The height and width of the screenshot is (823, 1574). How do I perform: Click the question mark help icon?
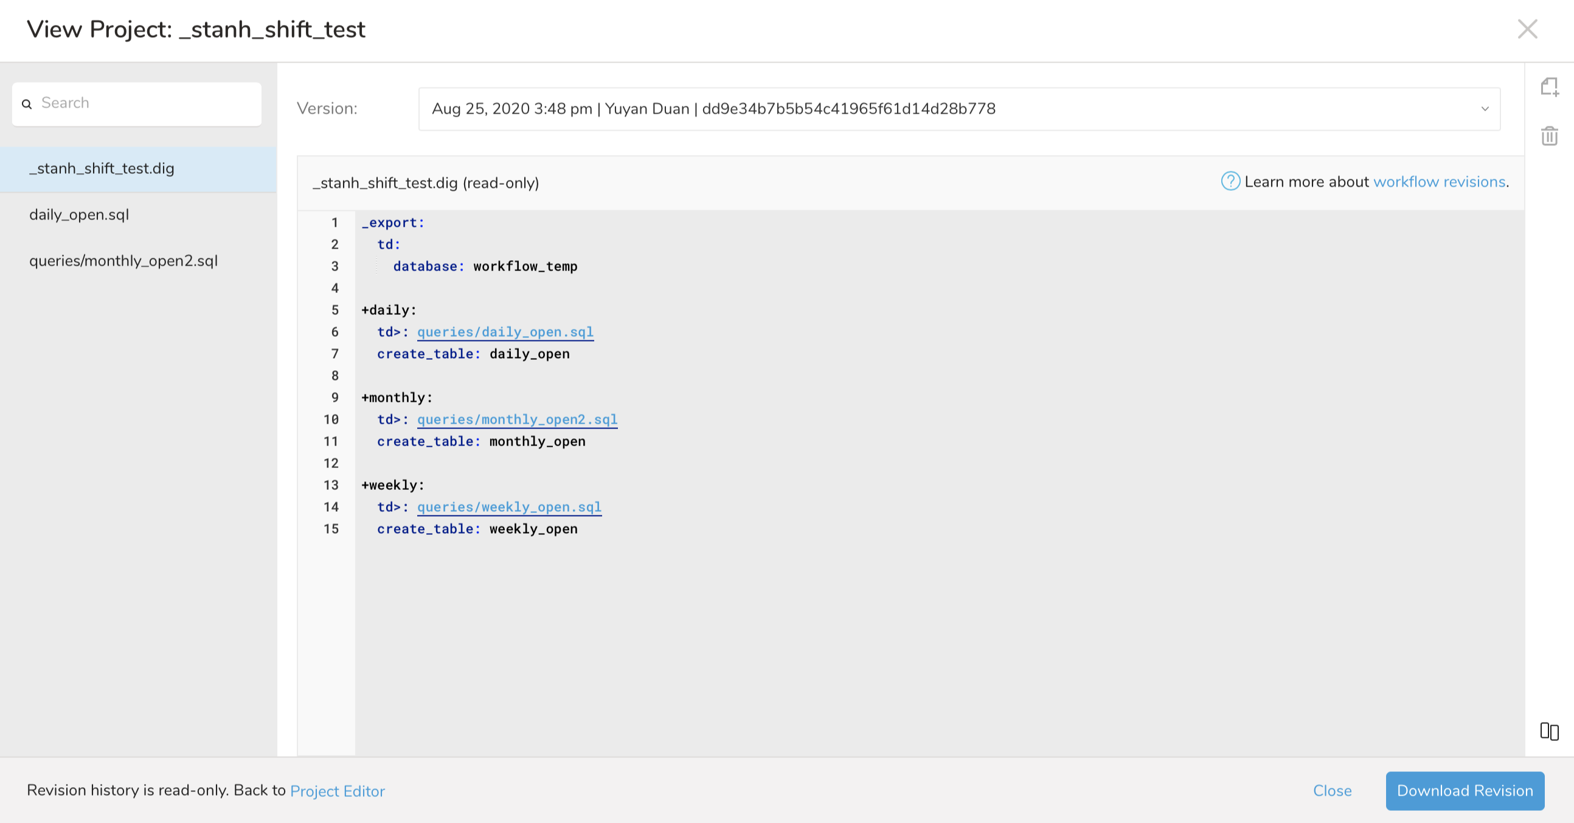pos(1230,181)
